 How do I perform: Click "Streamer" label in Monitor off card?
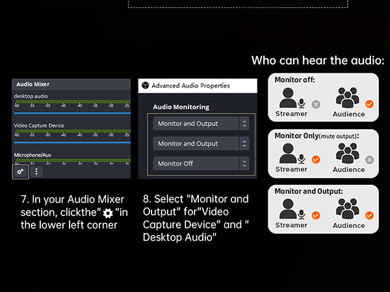tap(291, 114)
